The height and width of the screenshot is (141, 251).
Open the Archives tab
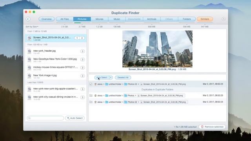point(152,19)
